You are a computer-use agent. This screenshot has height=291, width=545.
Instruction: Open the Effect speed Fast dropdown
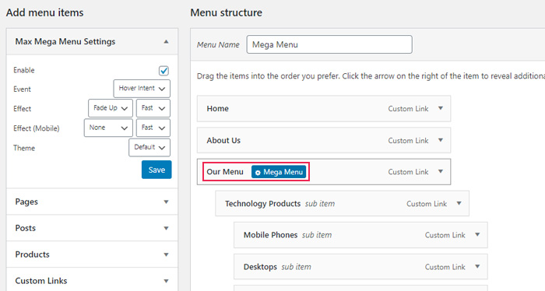click(153, 108)
